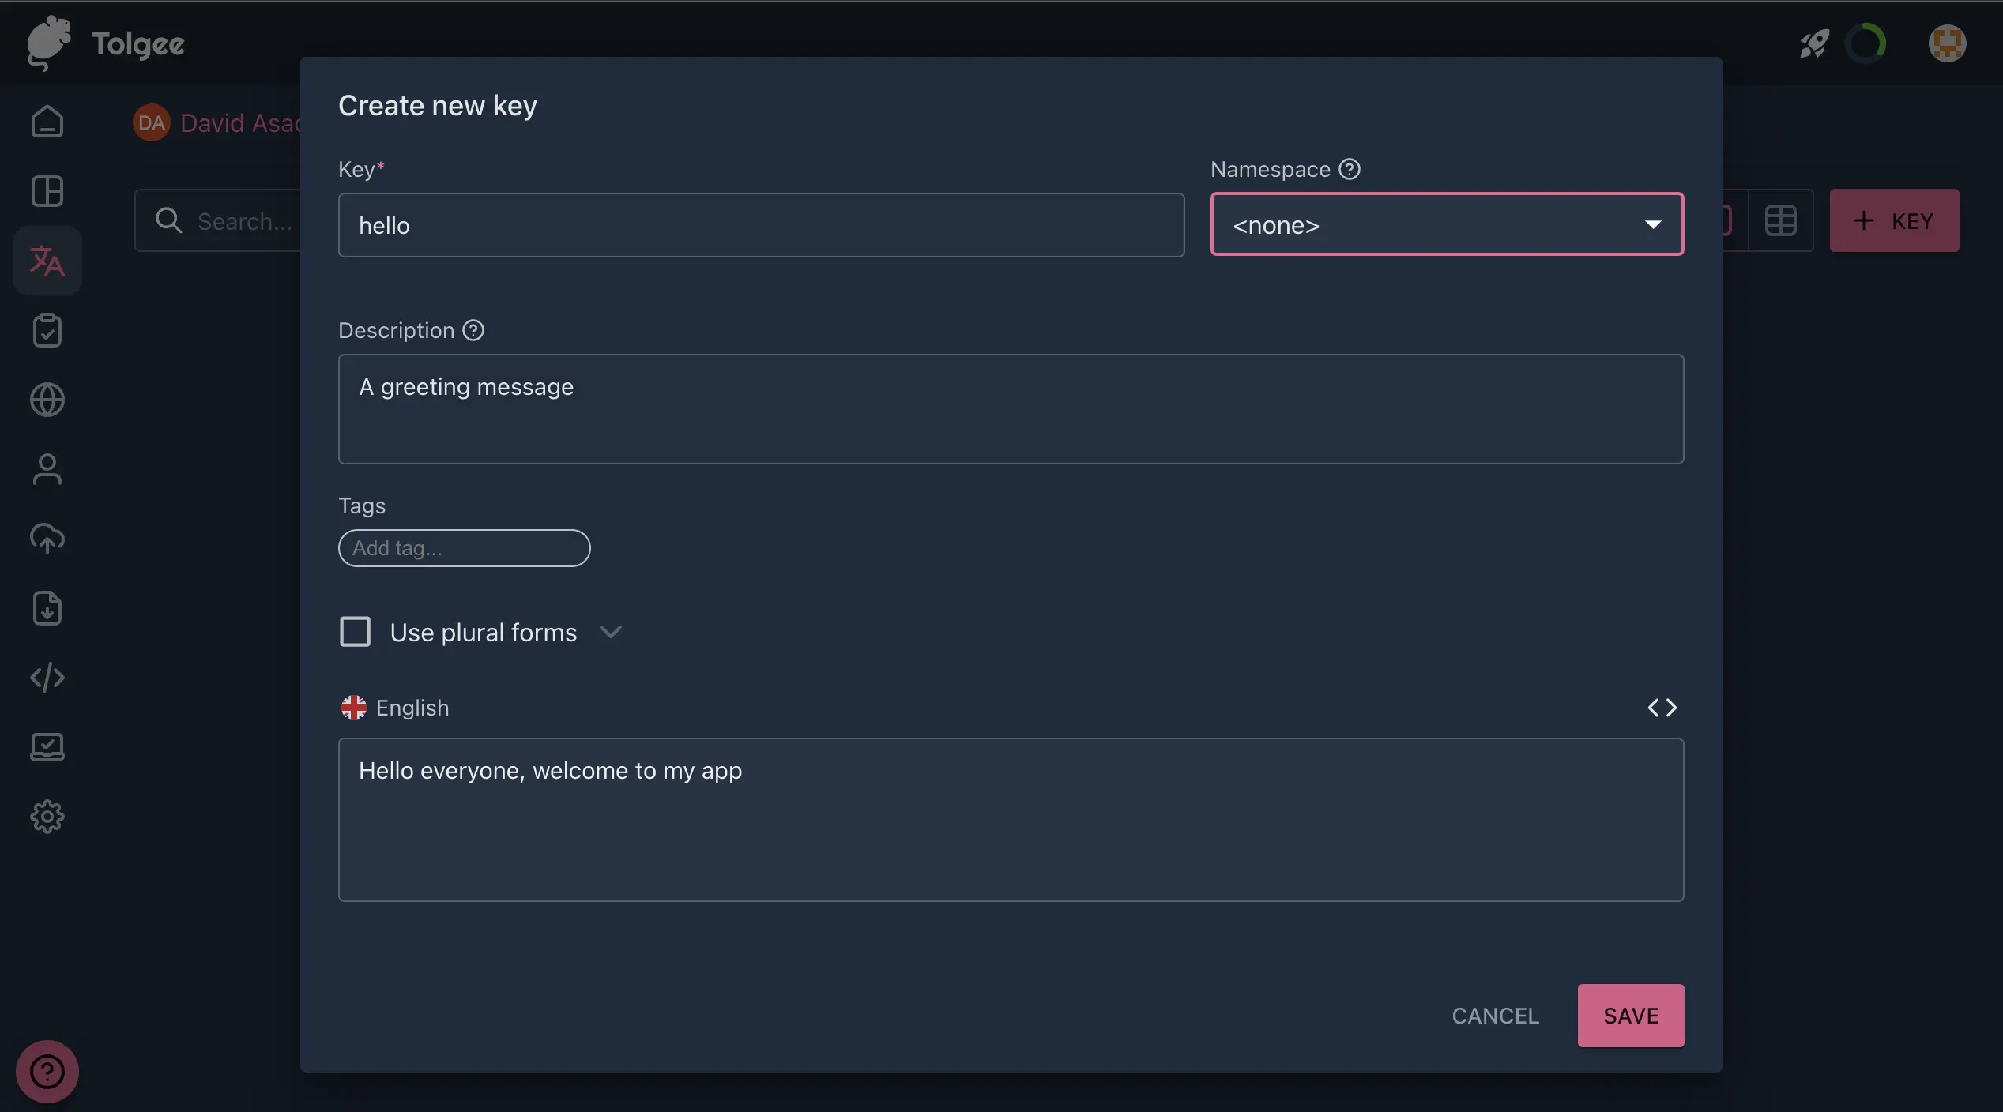Open the project dashboard sidebar icon
The height and width of the screenshot is (1112, 2003).
click(47, 191)
